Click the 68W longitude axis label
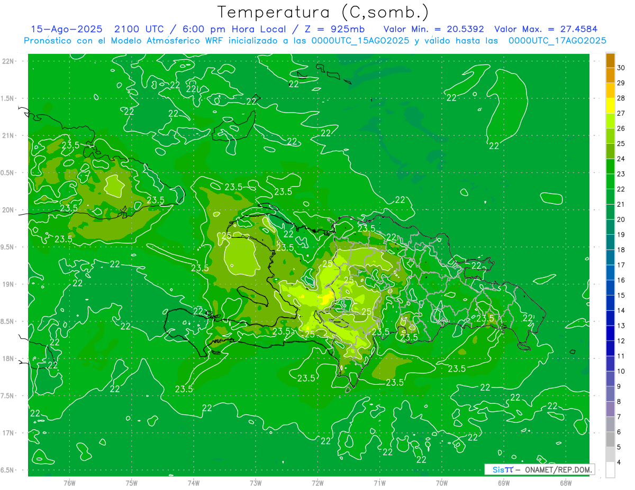635x490 pixels. click(566, 483)
